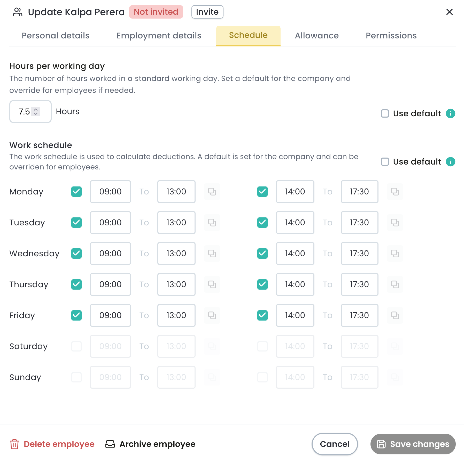Viewport: 464px width, 458px height.
Task: Open the Employment details tab
Action: (159, 36)
